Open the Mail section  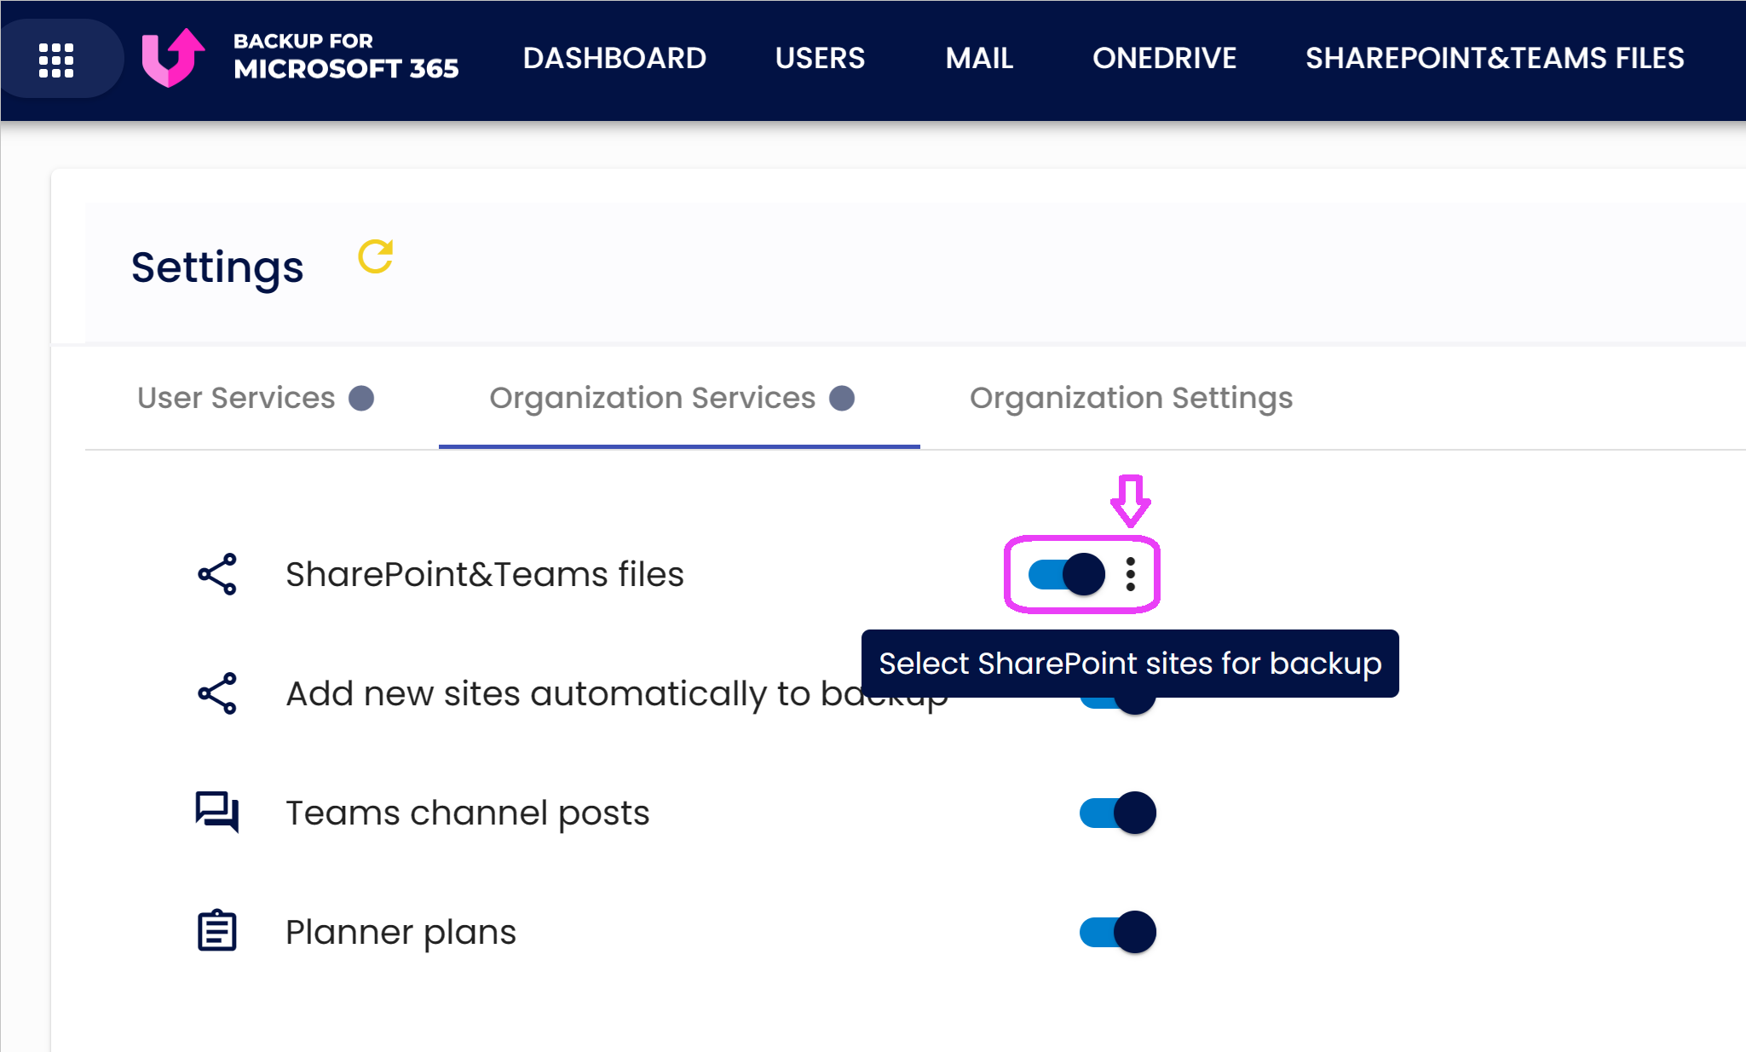pyautogui.click(x=979, y=58)
